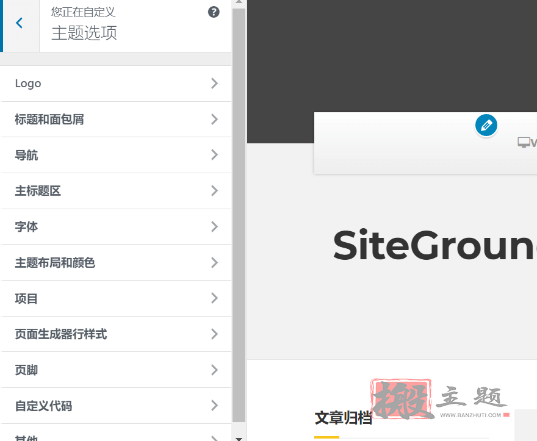Click the 主题选项 panel title
Image resolution: width=537 pixels, height=441 pixels.
(84, 33)
